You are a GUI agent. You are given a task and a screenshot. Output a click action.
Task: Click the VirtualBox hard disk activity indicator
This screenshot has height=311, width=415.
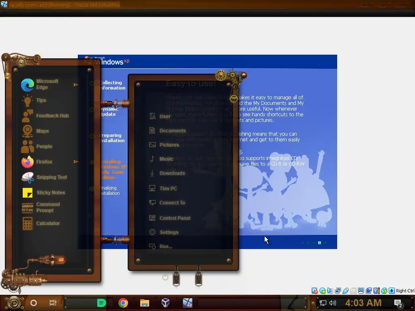[314, 291]
